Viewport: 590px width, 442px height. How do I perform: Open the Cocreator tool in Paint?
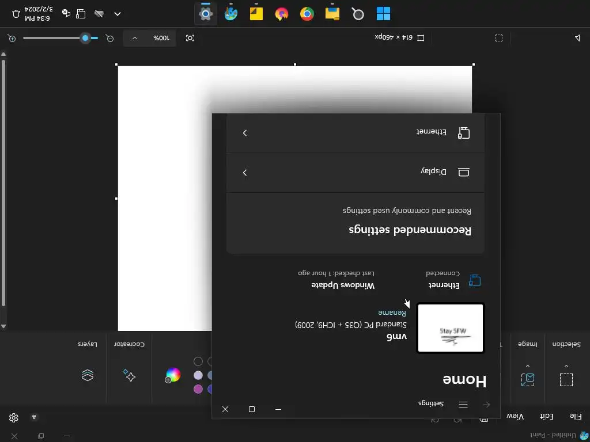tap(129, 375)
